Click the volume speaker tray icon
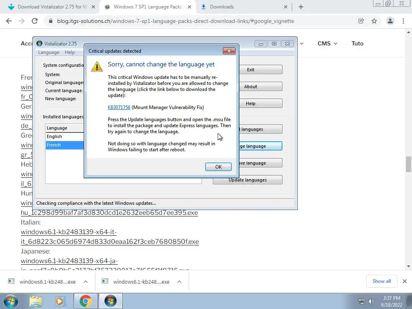The image size is (412, 309). click(371, 301)
